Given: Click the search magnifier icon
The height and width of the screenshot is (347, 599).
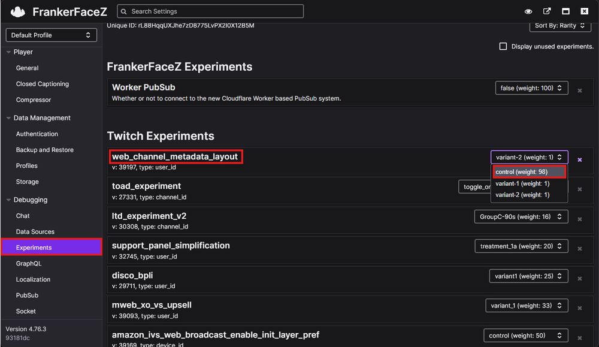Looking at the screenshot, I should tap(124, 11).
